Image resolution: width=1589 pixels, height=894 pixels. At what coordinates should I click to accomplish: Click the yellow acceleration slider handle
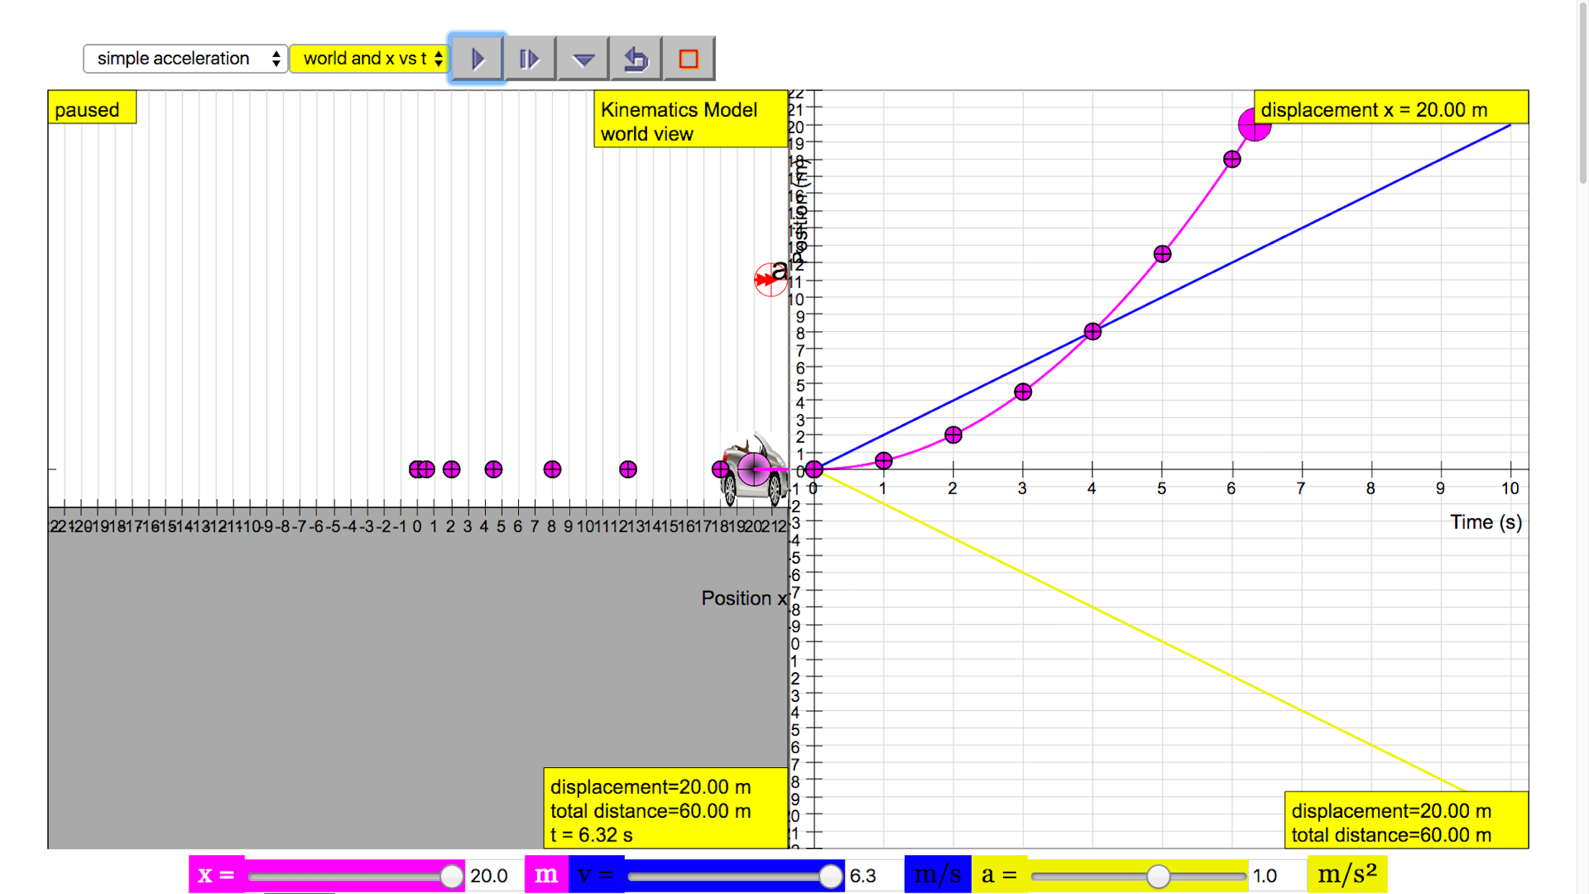[1158, 875]
